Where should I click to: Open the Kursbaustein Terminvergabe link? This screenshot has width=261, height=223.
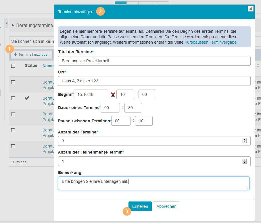210,42
